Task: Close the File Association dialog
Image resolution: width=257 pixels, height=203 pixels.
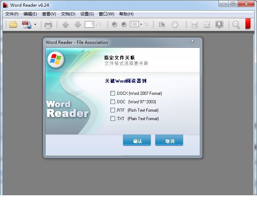Action: coord(192,41)
